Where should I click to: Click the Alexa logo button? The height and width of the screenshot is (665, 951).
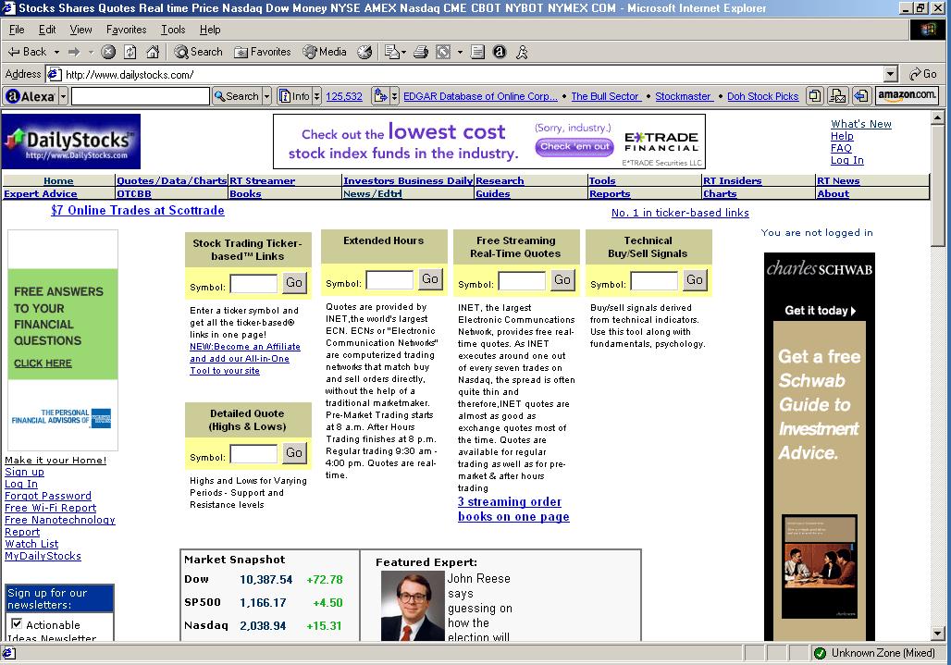pos(31,96)
